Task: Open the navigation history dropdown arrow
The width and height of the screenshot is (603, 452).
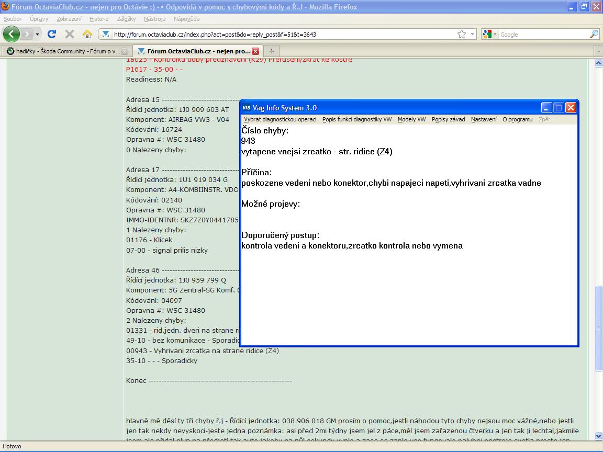Action: point(38,34)
